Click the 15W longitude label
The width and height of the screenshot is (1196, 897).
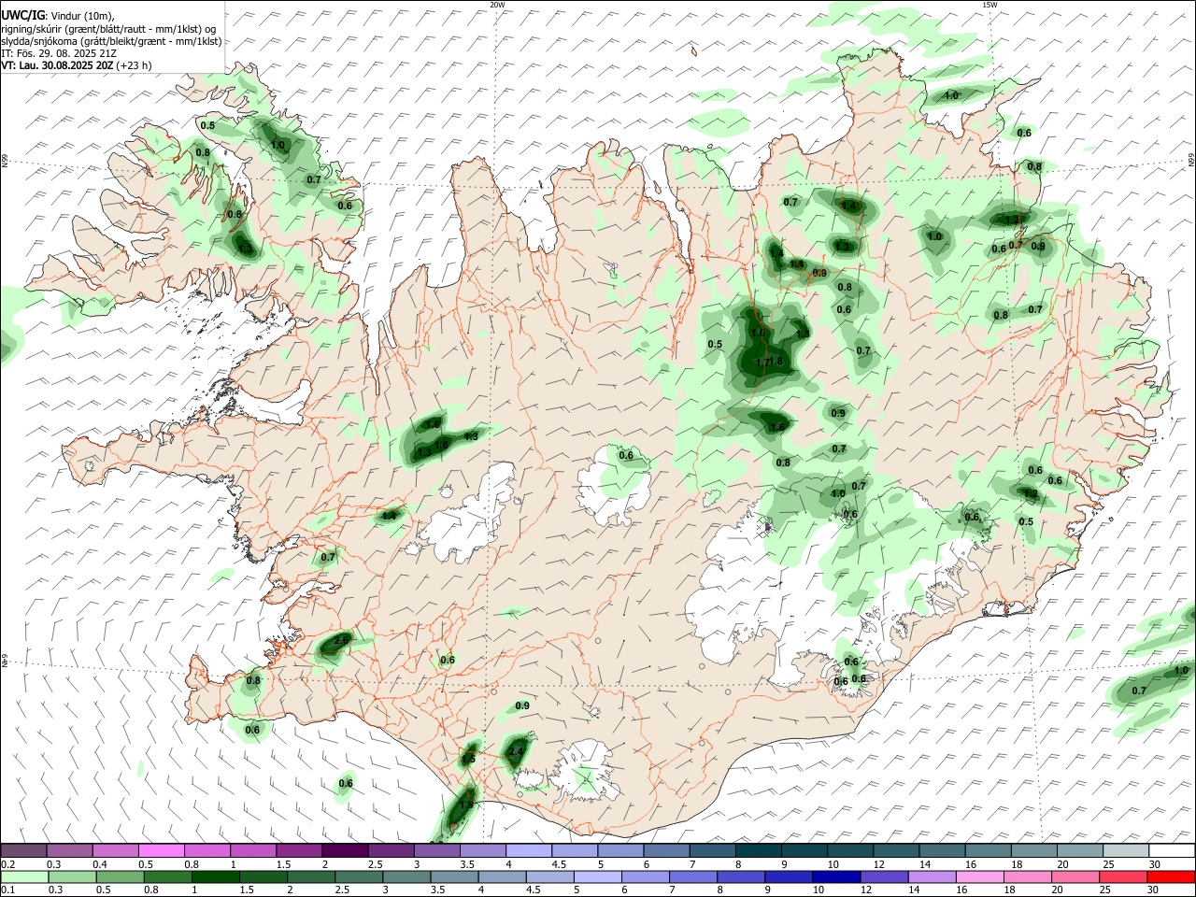(x=990, y=5)
